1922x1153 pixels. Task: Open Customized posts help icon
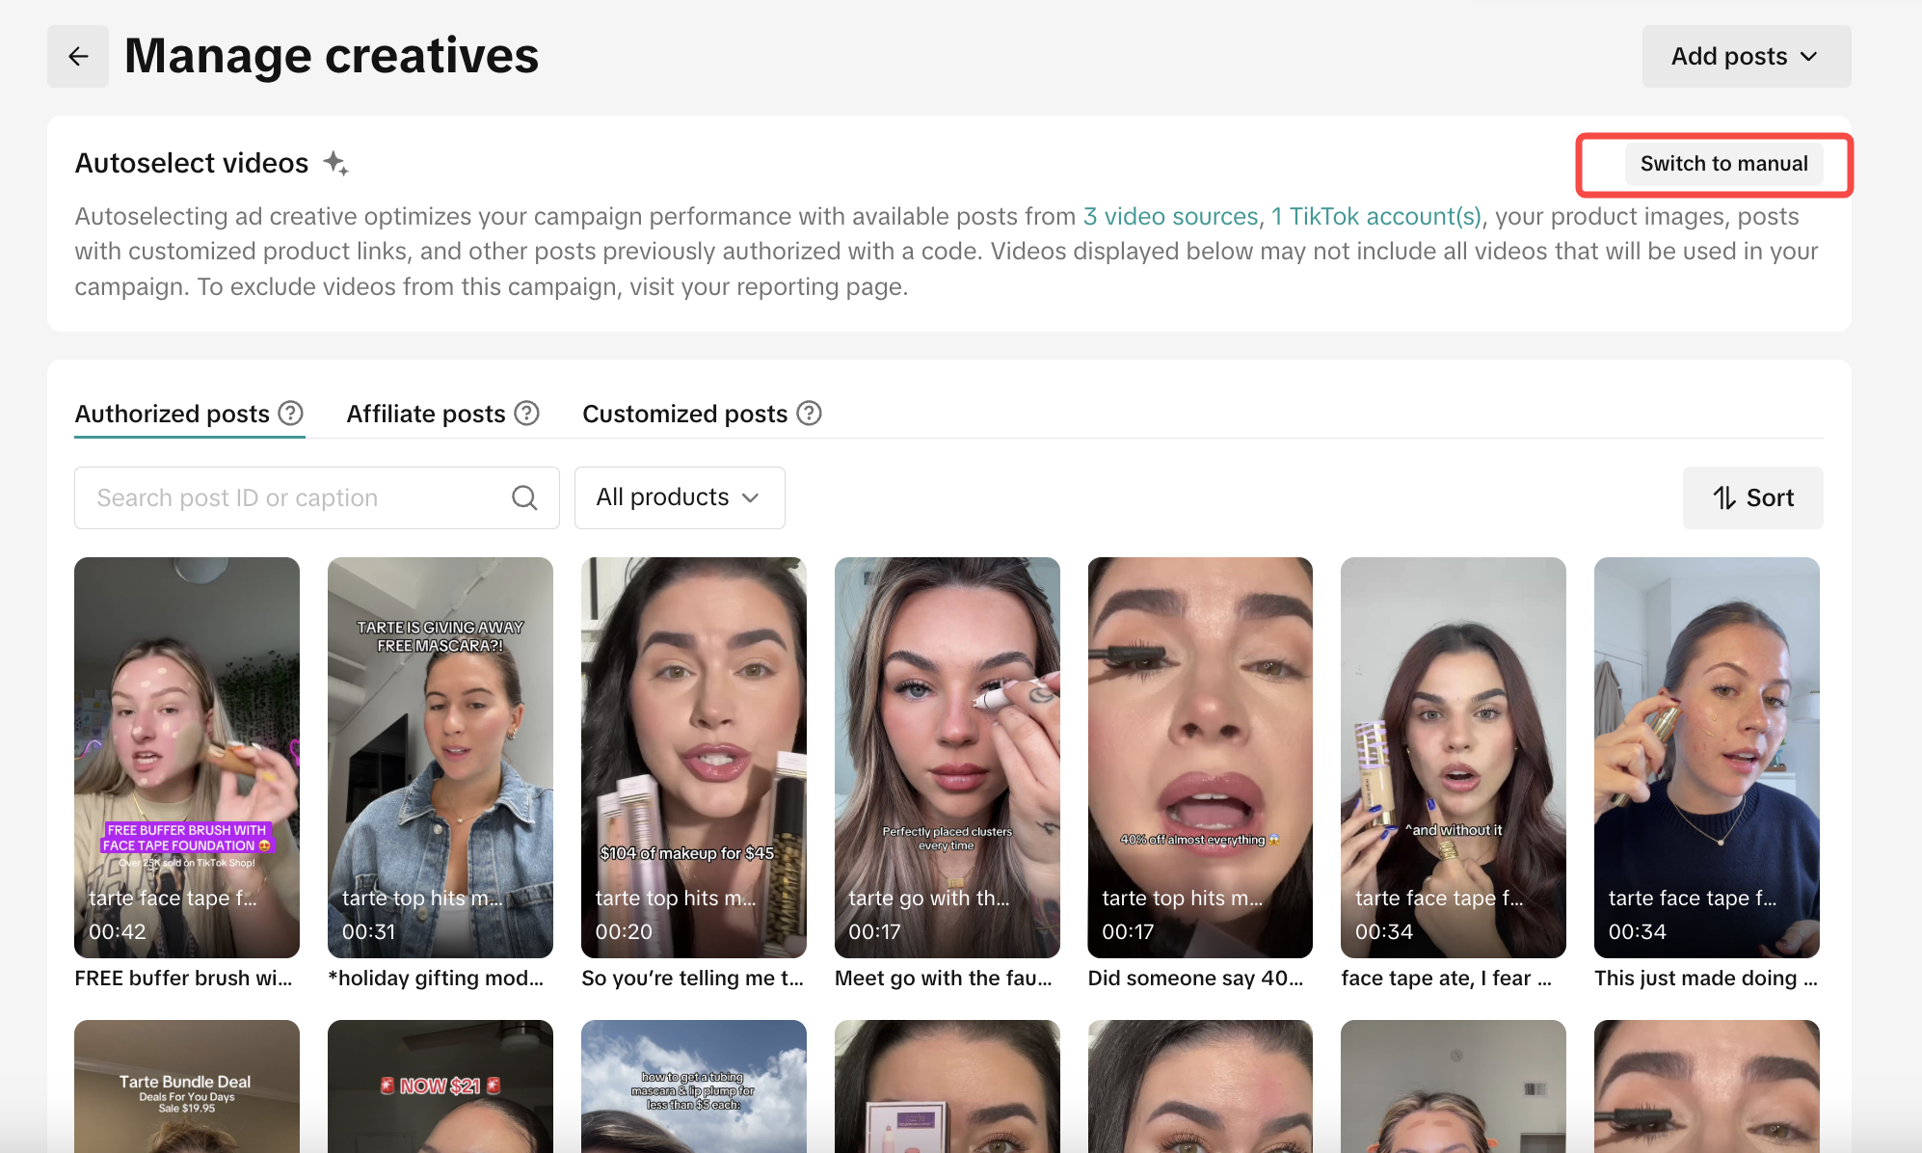point(809,414)
